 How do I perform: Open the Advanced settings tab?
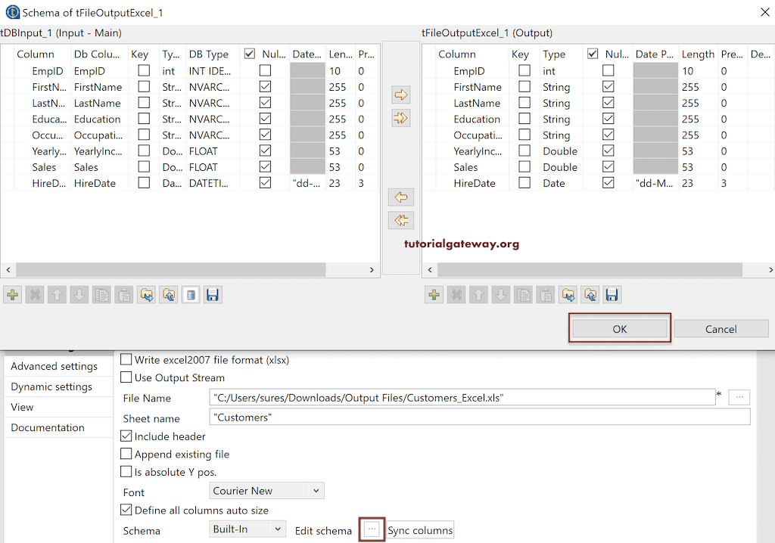(x=54, y=366)
